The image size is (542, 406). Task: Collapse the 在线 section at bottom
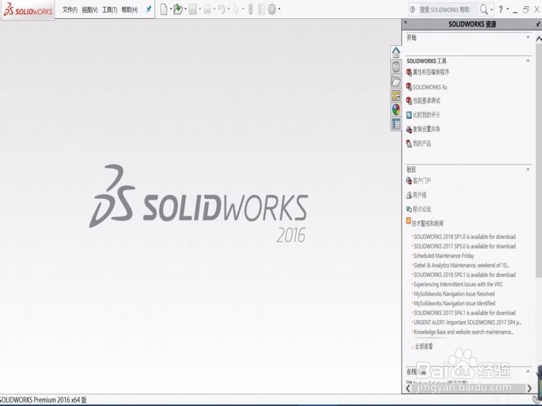528,371
